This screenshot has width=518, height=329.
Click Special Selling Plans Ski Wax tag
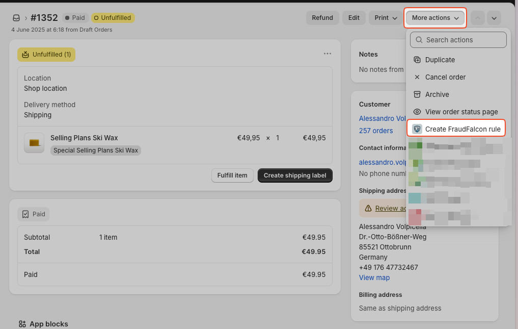[x=96, y=150]
